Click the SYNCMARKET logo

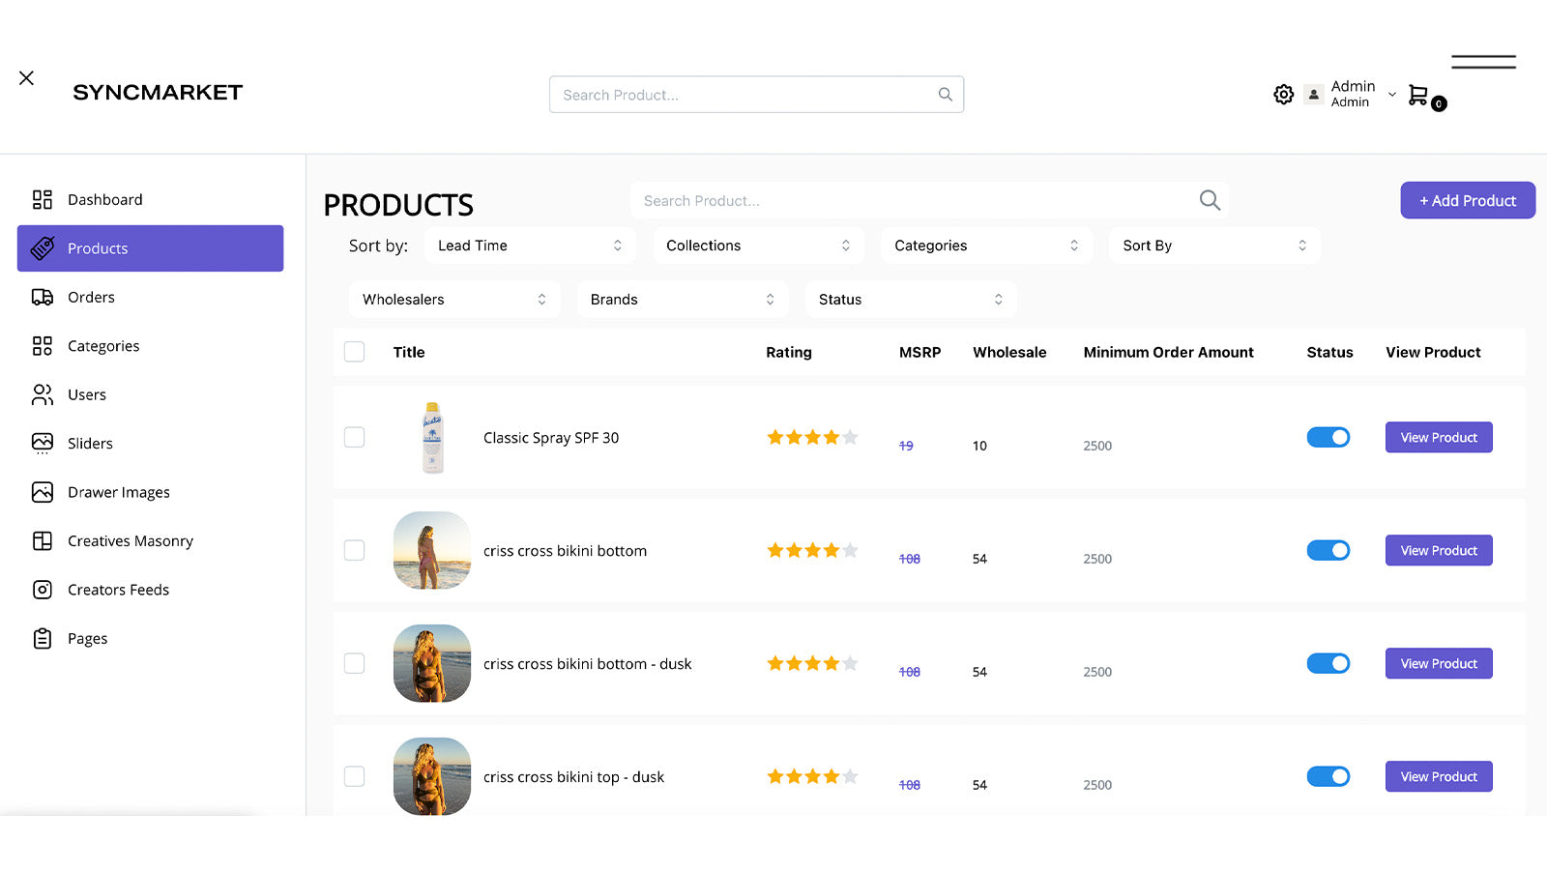158,93
